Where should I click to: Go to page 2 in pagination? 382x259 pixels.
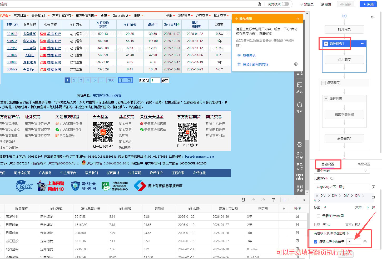pos(74,80)
